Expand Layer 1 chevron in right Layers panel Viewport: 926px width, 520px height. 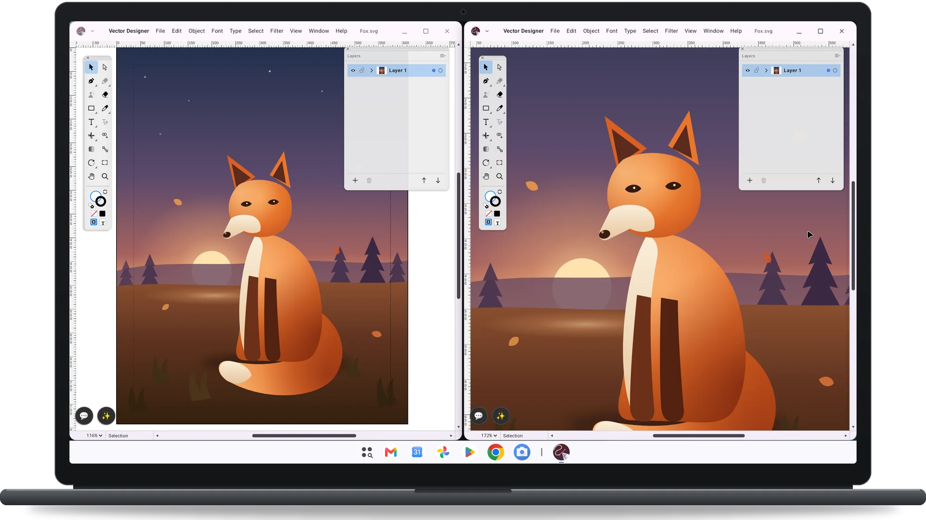tap(766, 70)
